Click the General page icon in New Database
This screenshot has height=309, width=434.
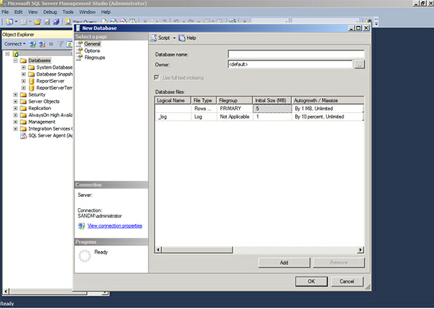tap(79, 43)
